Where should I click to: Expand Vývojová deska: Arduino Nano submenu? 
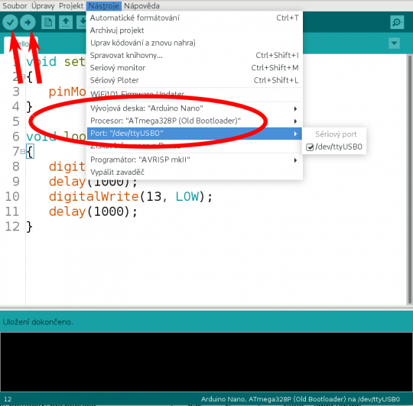(x=194, y=108)
